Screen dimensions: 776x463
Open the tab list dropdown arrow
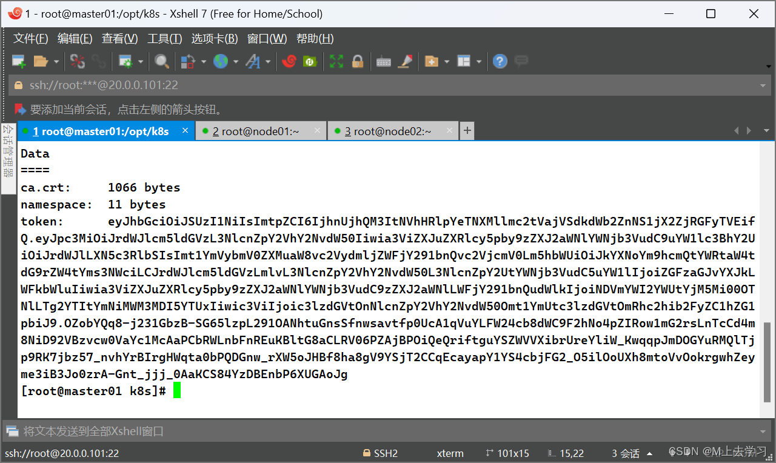tap(766, 131)
